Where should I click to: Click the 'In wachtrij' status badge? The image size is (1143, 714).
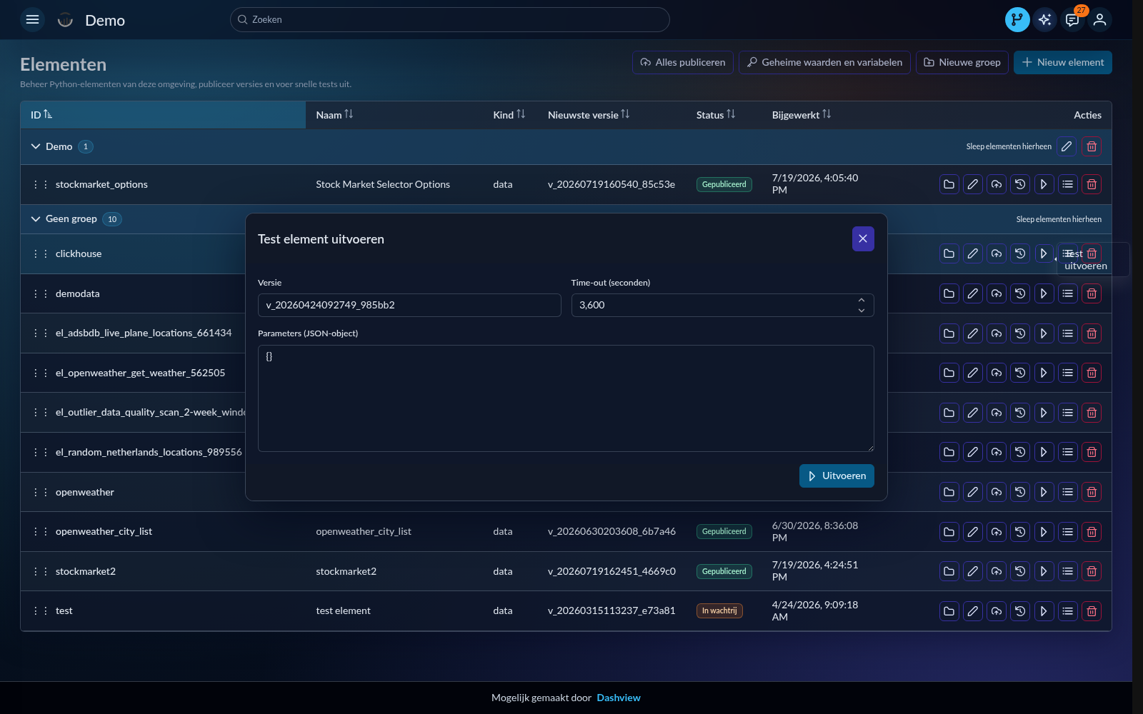click(719, 611)
